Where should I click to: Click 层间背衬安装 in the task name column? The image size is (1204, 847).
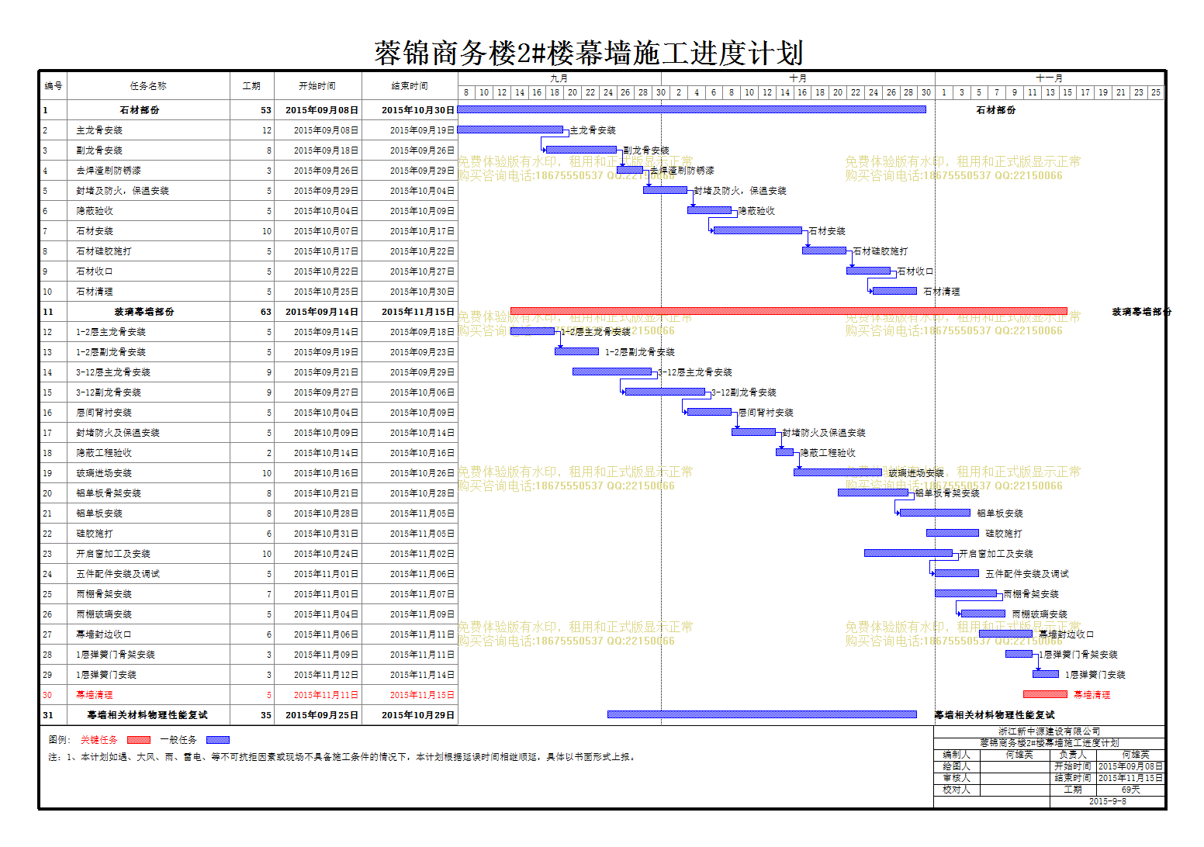(104, 413)
